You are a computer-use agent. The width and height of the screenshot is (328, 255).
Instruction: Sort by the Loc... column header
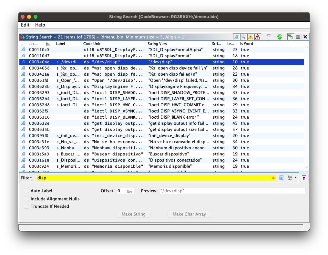33,44
